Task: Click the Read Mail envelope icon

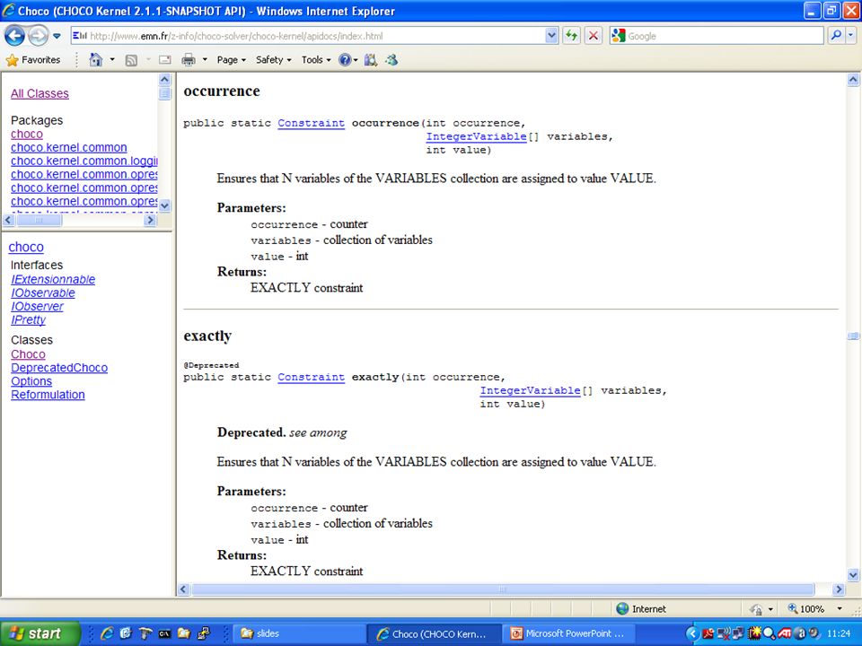Action: coord(165,60)
